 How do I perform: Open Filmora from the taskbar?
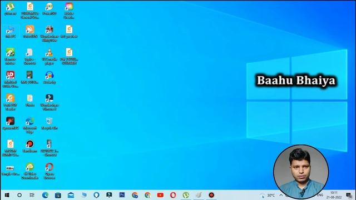pos(109,195)
